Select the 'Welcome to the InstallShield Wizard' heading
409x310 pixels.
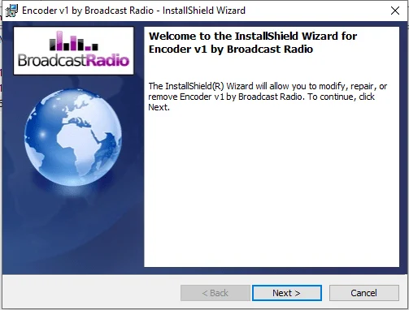click(253, 42)
